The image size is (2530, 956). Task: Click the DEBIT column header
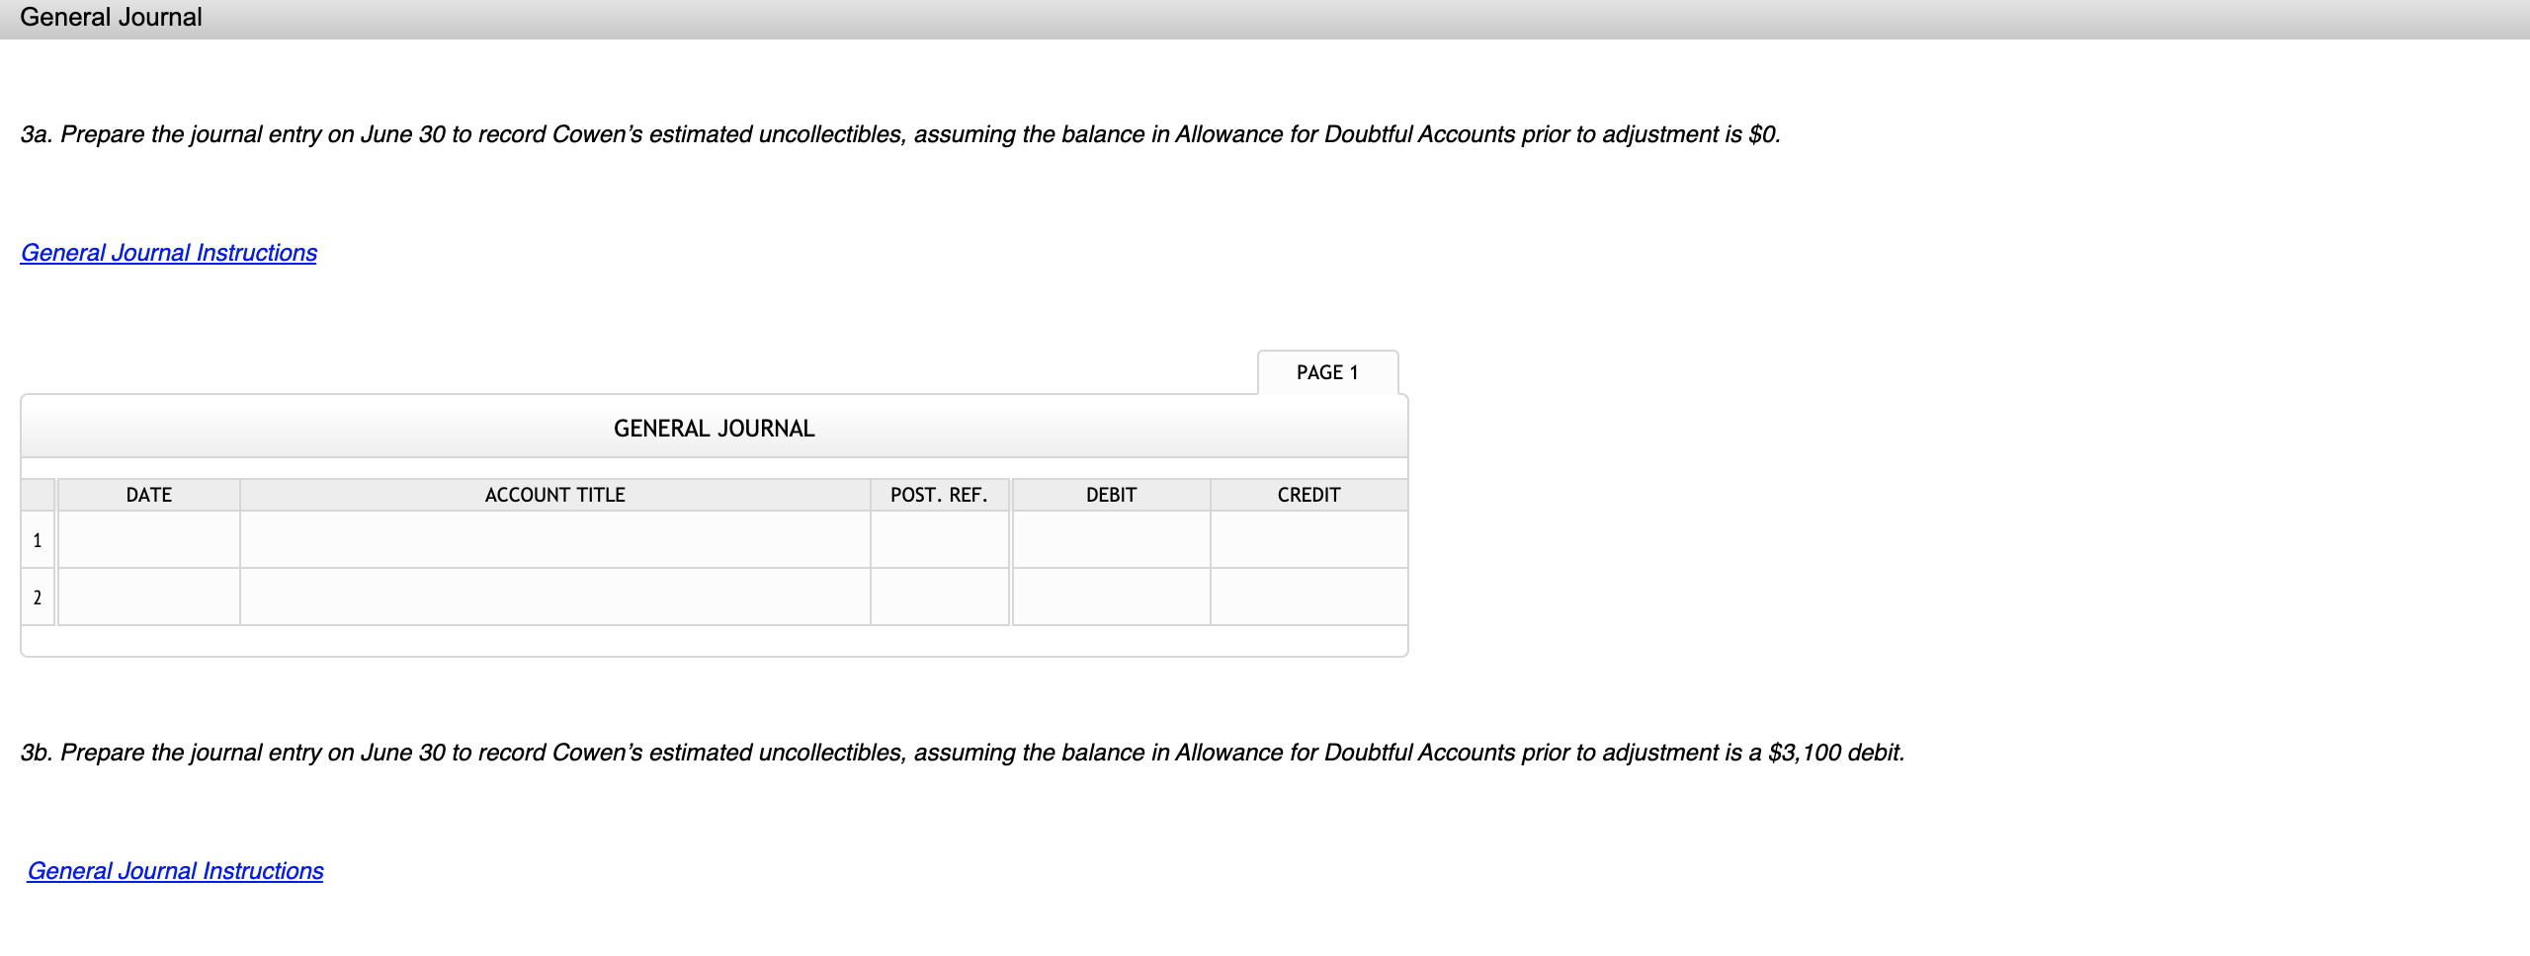[1111, 495]
